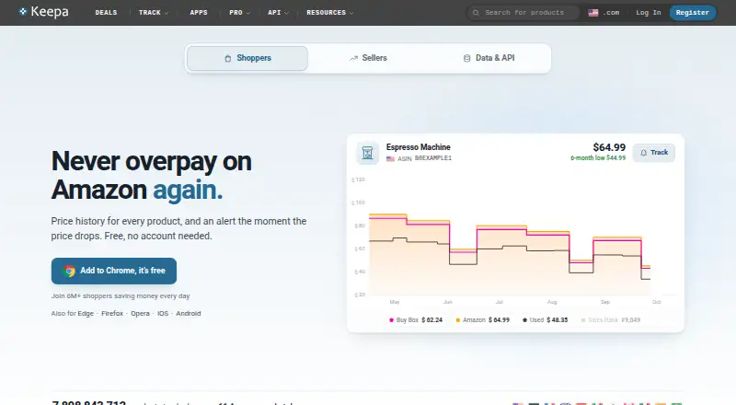
Task: Click the Register button
Action: point(693,13)
